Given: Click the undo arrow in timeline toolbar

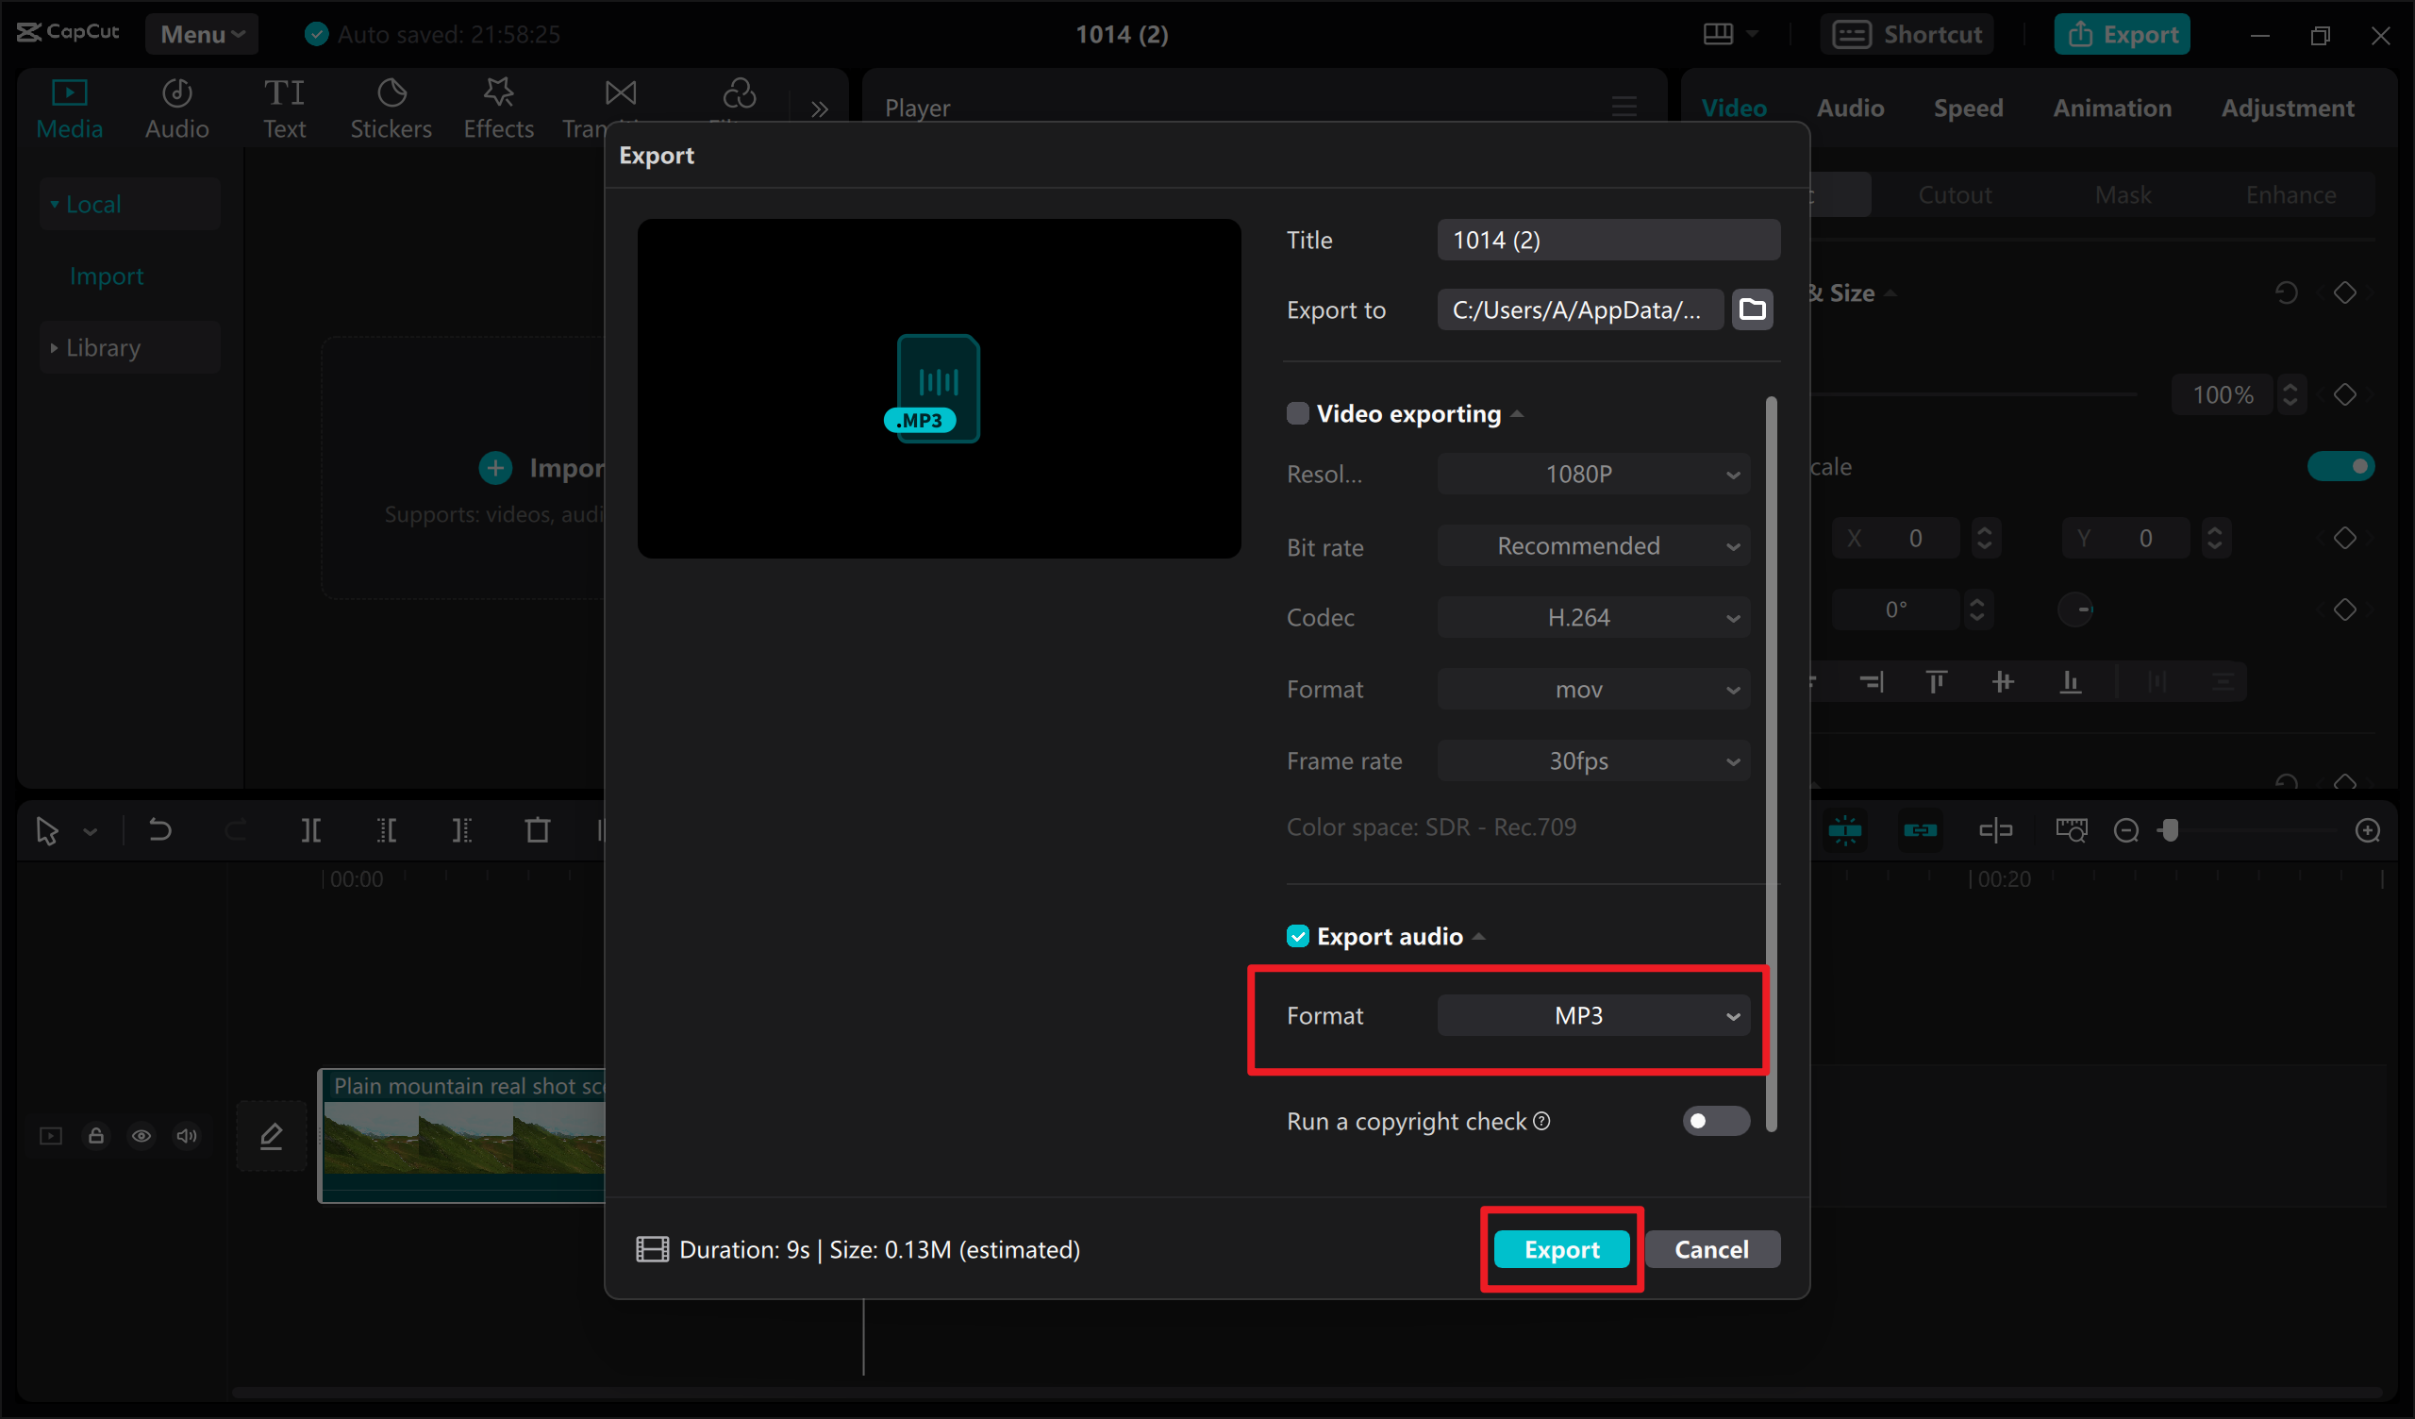Looking at the screenshot, I should pyautogui.click(x=160, y=830).
